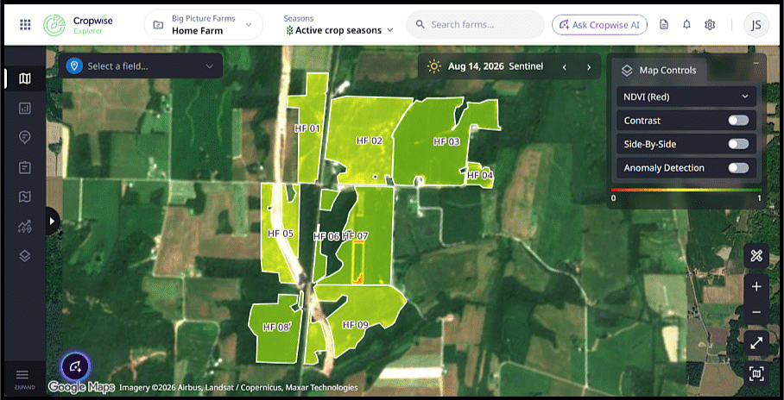Open the documents report icon

point(664,24)
